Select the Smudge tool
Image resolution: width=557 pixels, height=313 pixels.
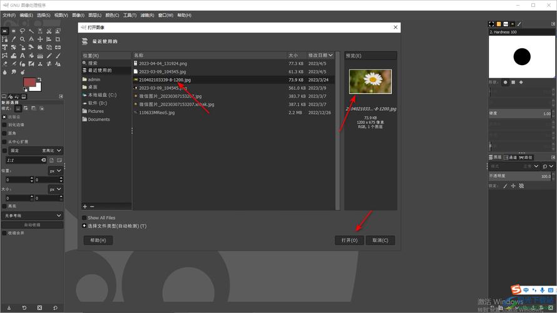(x=14, y=72)
